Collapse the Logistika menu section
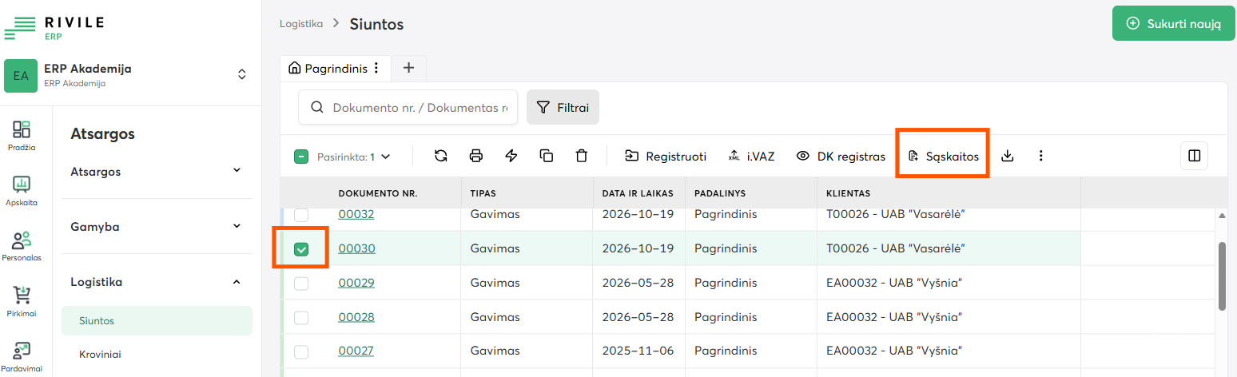This screenshot has height=377, width=1237. pyautogui.click(x=157, y=282)
